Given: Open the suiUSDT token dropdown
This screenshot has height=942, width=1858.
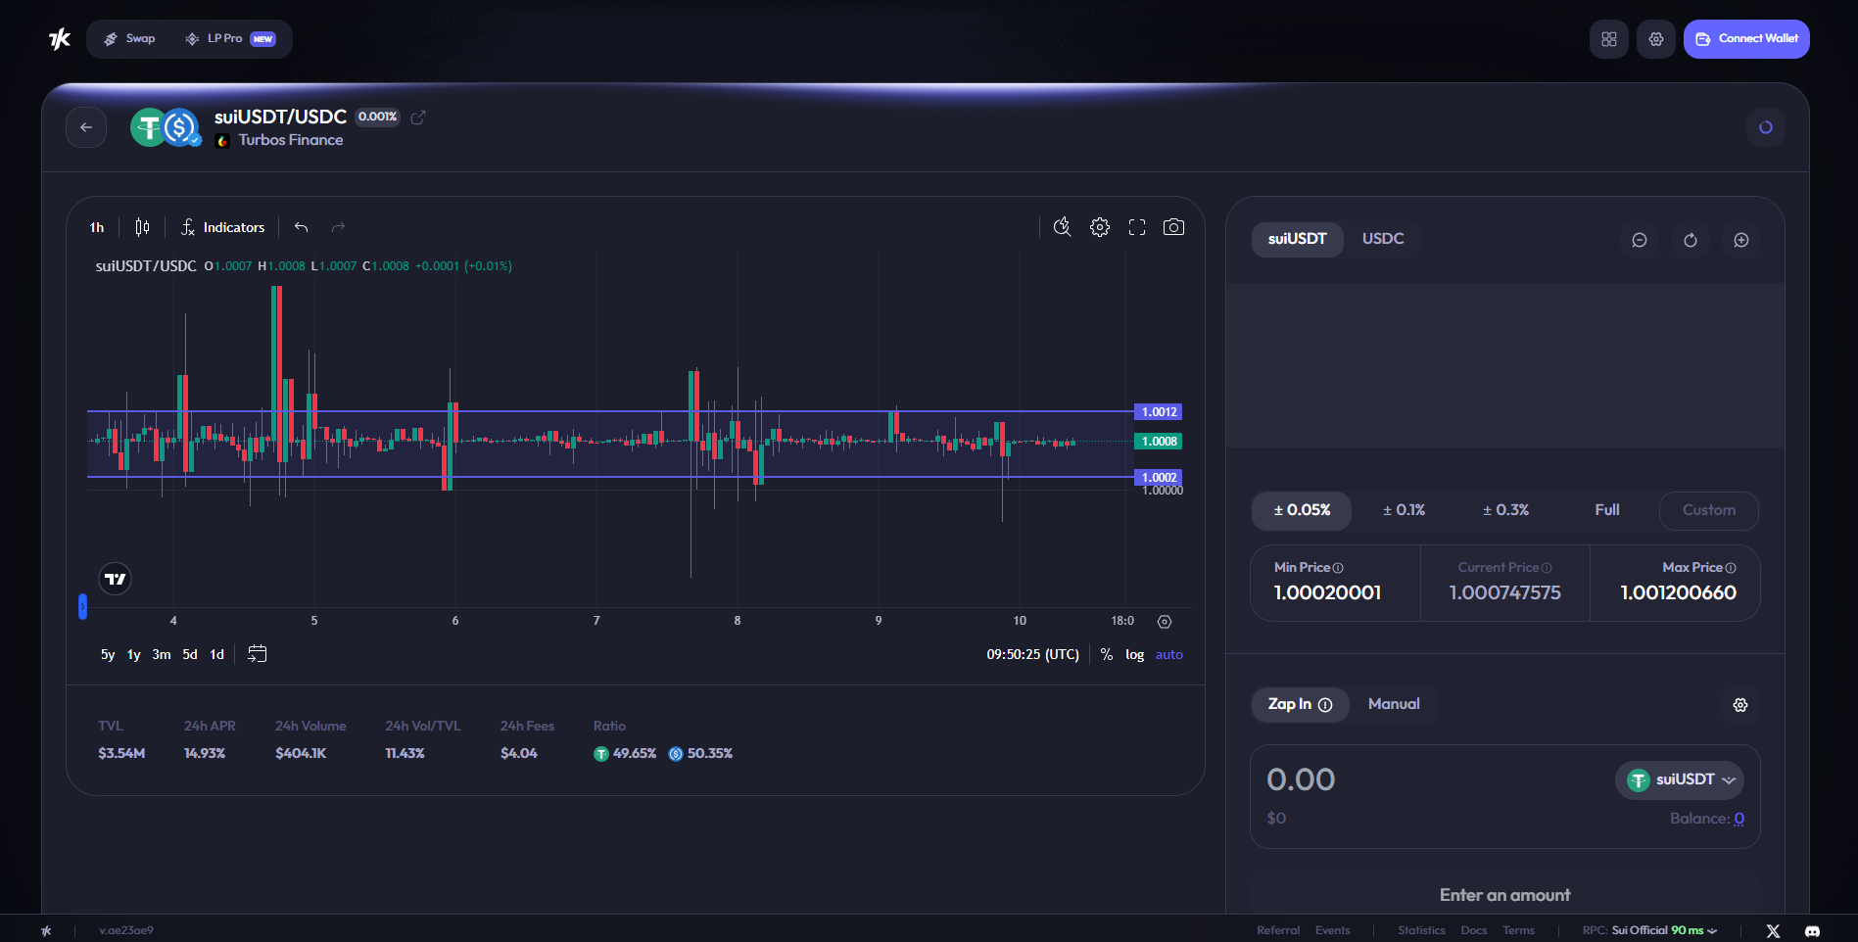Looking at the screenshot, I should click(1680, 780).
